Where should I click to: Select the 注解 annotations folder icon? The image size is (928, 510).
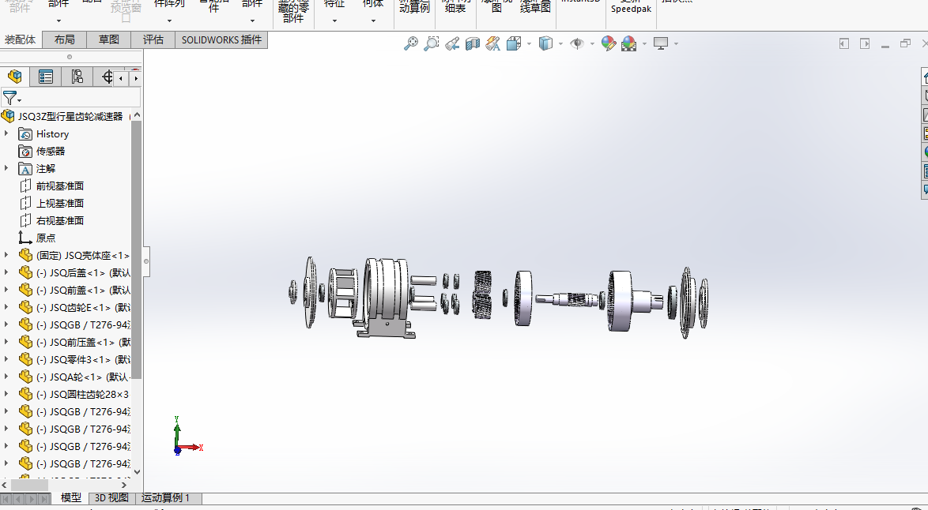click(25, 168)
